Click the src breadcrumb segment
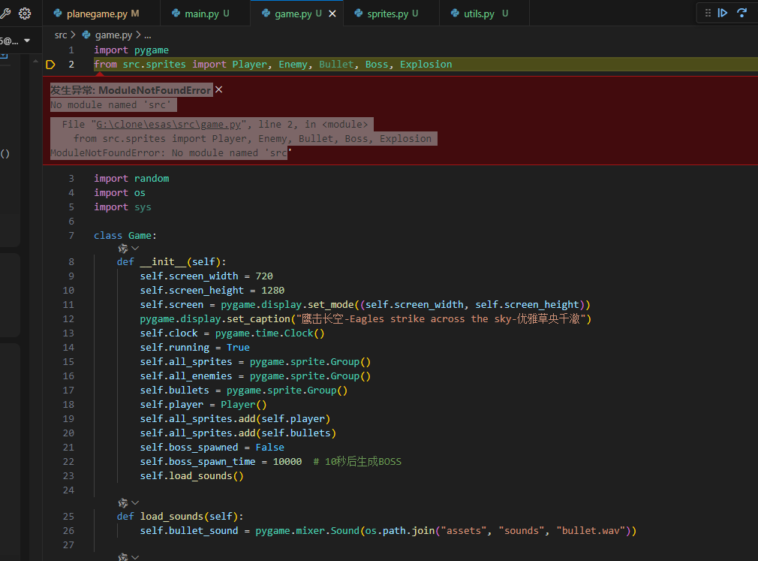The image size is (758, 561). click(61, 35)
